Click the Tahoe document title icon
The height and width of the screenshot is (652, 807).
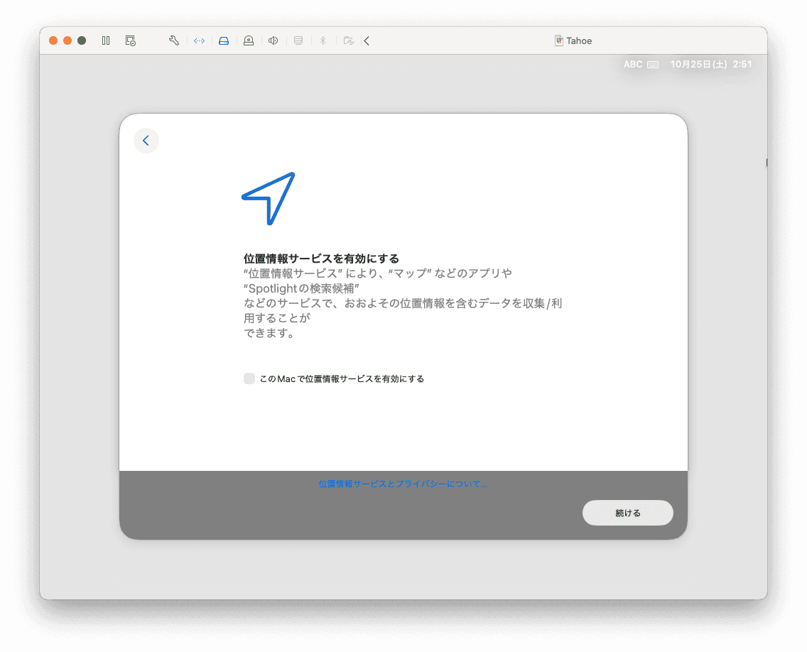point(559,40)
